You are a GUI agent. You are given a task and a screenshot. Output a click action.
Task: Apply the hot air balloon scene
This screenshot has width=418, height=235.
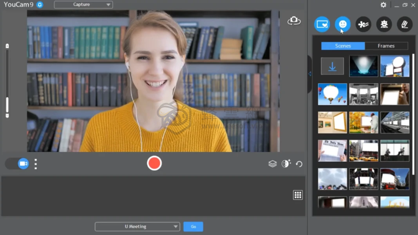[x=333, y=94]
